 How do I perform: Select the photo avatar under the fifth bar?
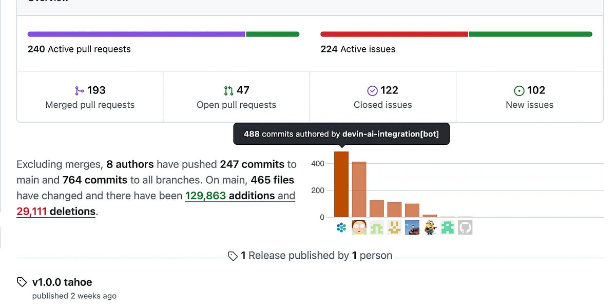tap(412, 227)
